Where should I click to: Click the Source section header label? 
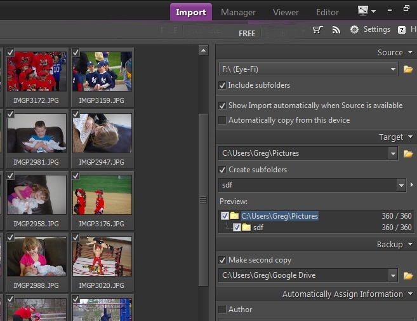coord(390,53)
